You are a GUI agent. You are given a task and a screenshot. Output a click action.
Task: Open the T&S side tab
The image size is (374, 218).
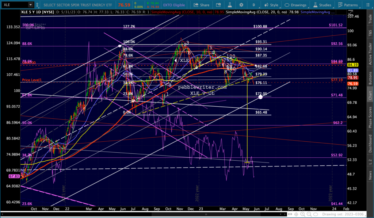coord(370,32)
